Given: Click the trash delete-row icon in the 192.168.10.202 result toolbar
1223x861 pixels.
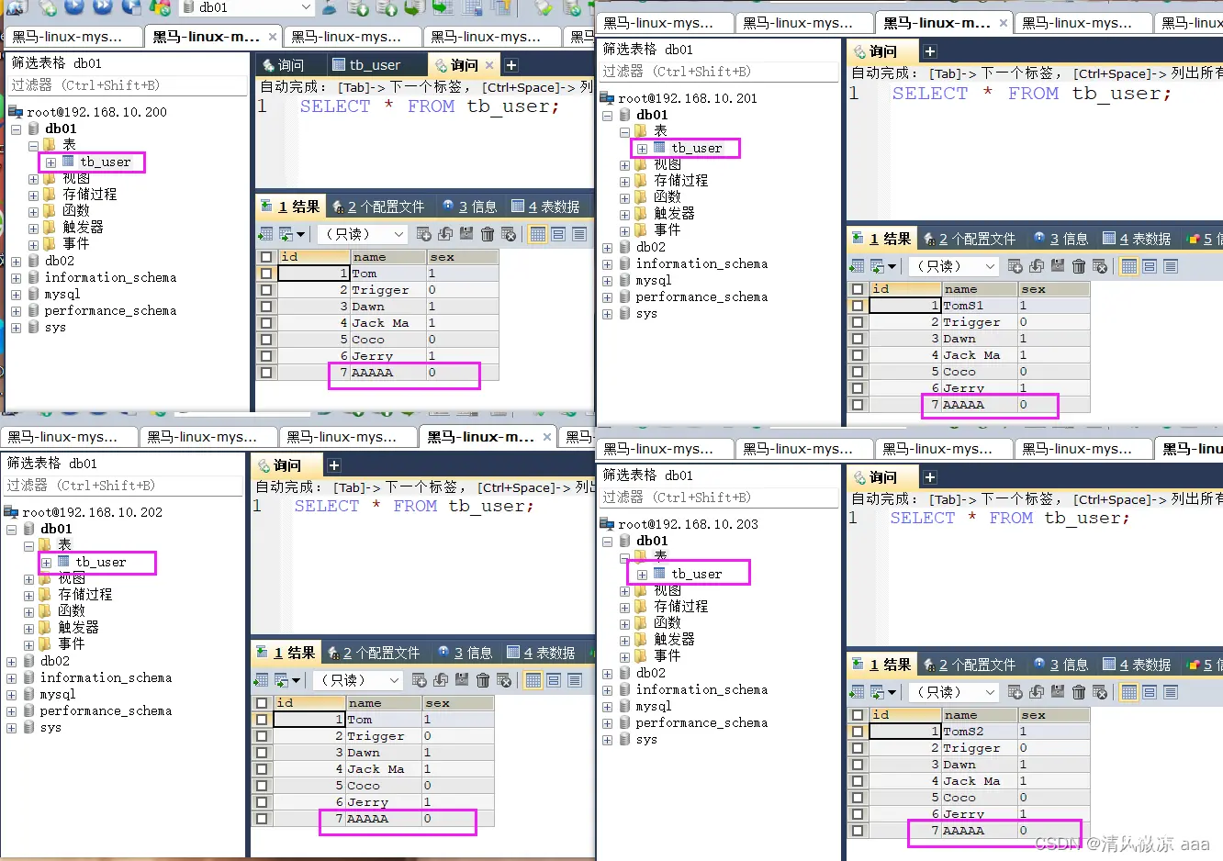Looking at the screenshot, I should pyautogui.click(x=483, y=680).
